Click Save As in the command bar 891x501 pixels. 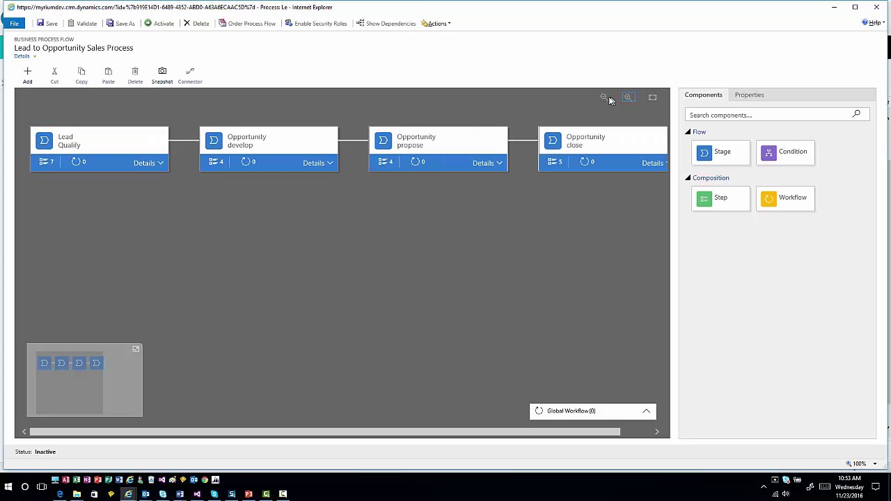[120, 23]
